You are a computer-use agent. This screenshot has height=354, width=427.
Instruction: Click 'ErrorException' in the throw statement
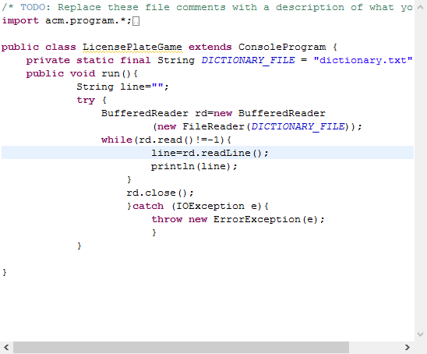pyautogui.click(x=257, y=219)
